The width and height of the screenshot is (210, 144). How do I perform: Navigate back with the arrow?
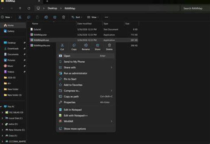(3, 8)
